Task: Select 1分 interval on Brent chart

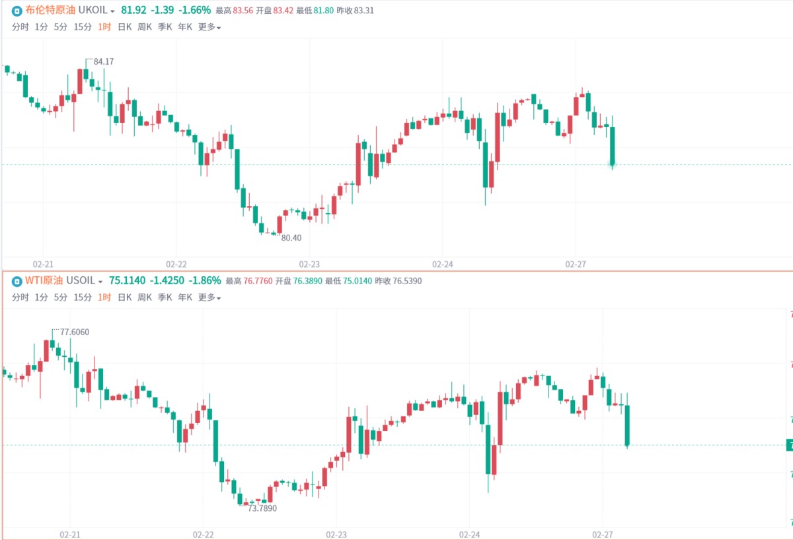Action: [x=41, y=27]
